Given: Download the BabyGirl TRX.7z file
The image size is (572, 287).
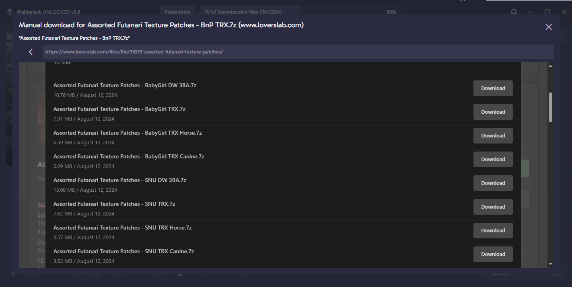Looking at the screenshot, I should point(493,112).
